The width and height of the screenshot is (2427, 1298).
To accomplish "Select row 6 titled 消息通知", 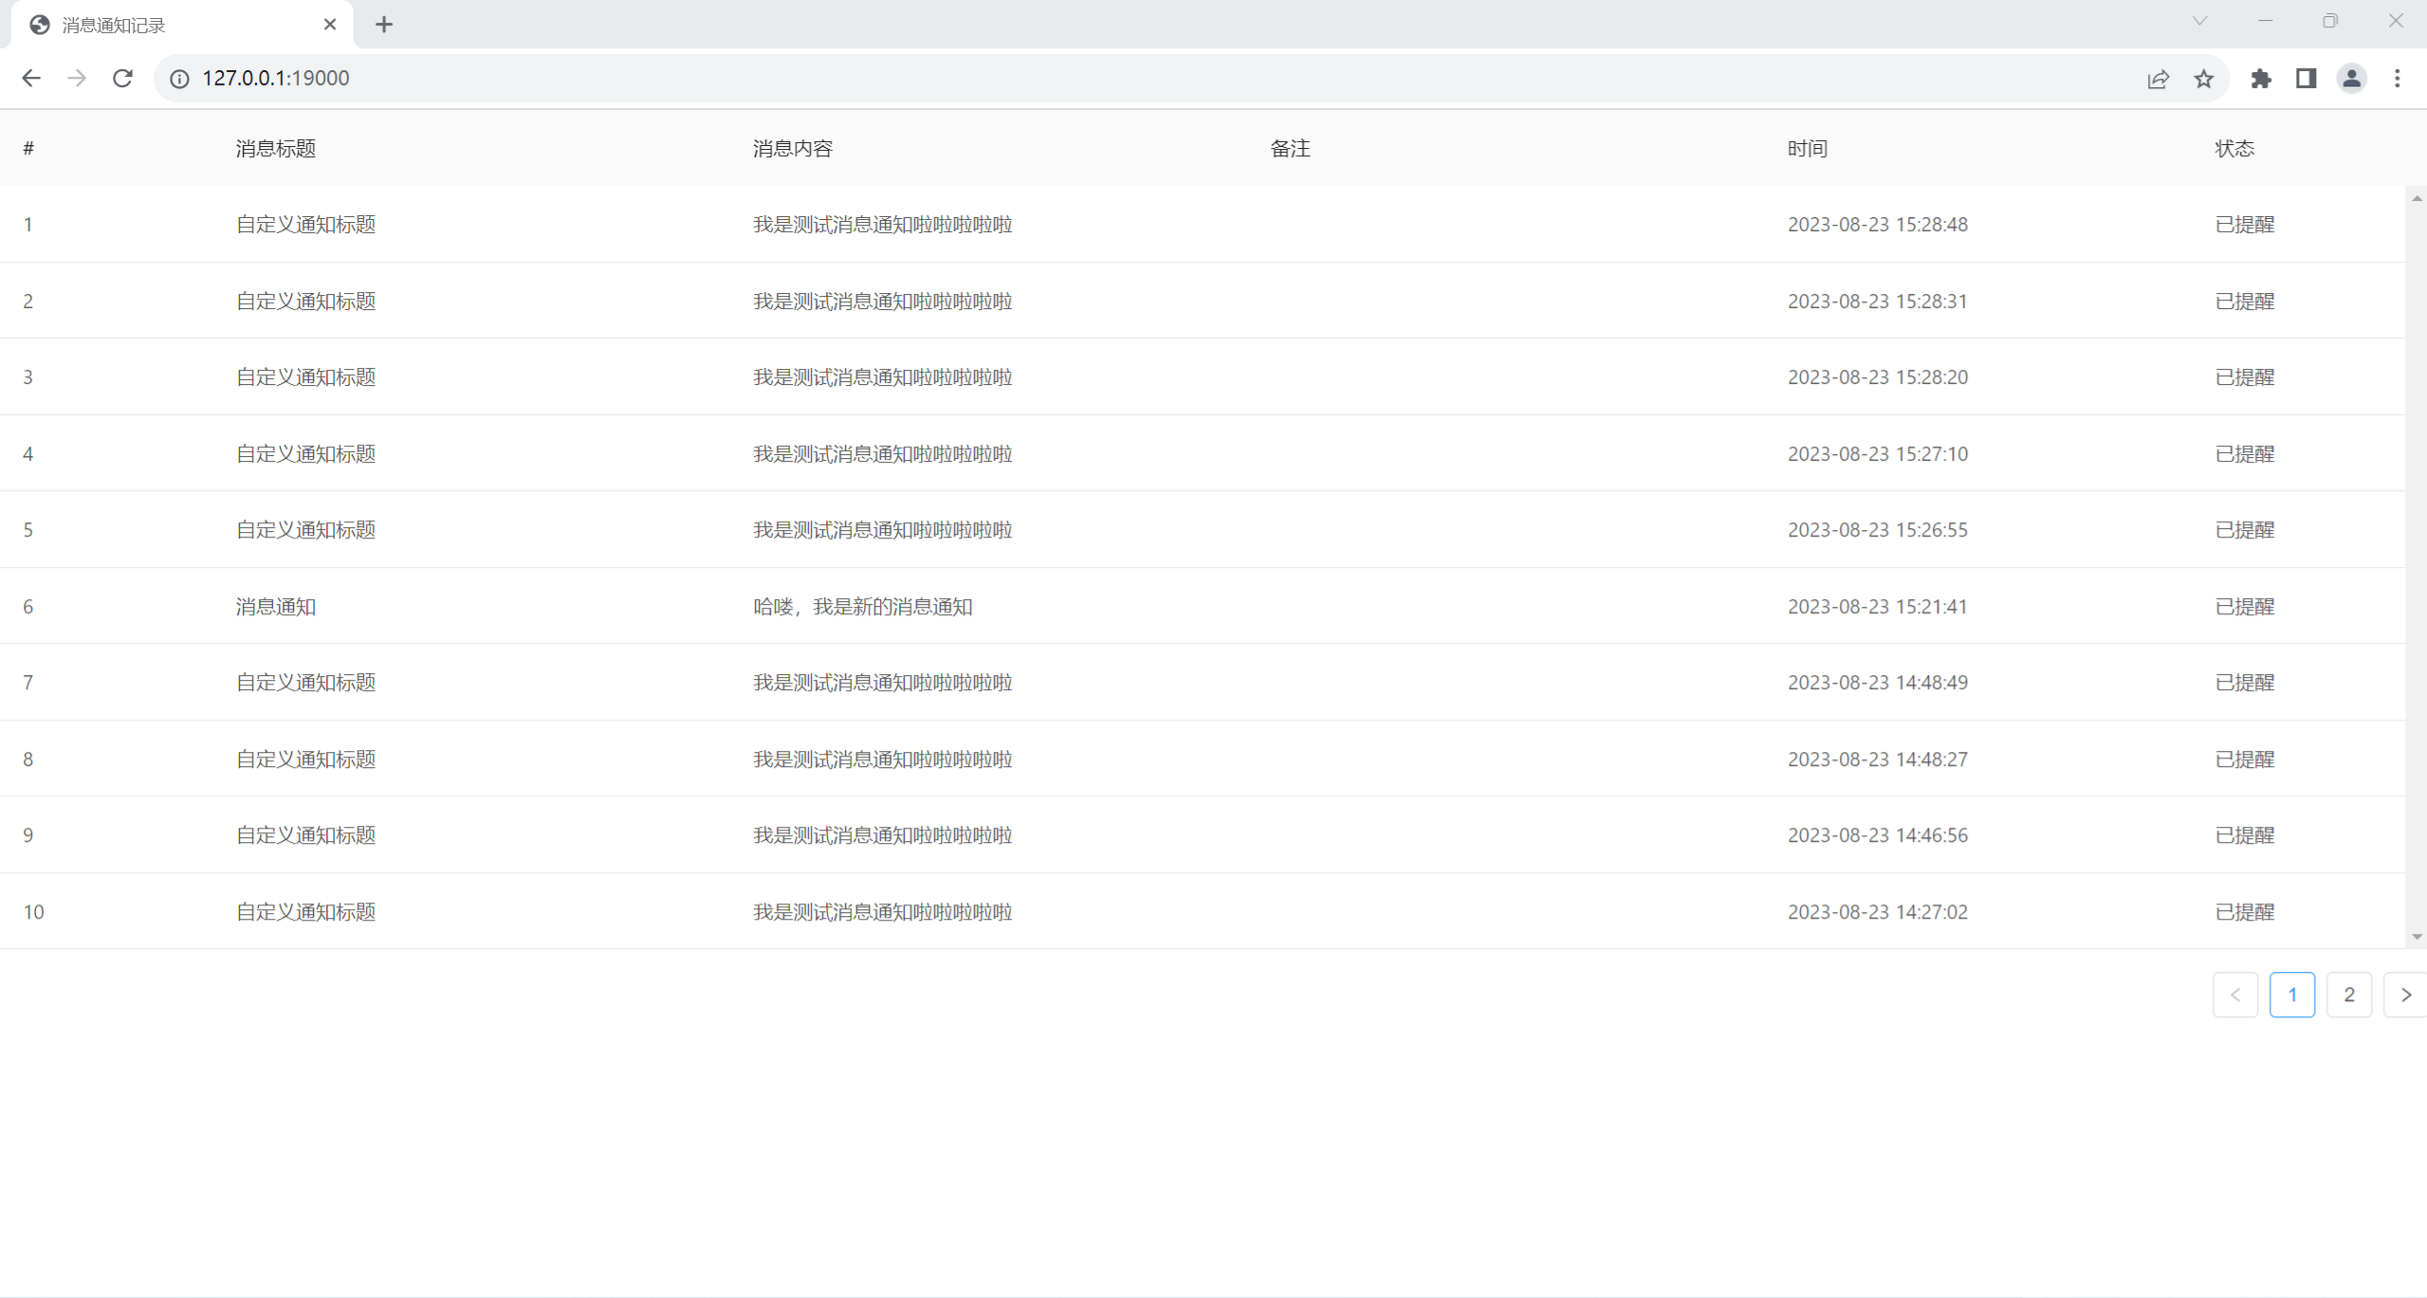I will pyautogui.click(x=276, y=607).
